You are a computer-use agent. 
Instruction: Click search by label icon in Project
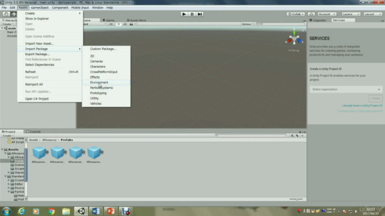[x=297, y=136]
